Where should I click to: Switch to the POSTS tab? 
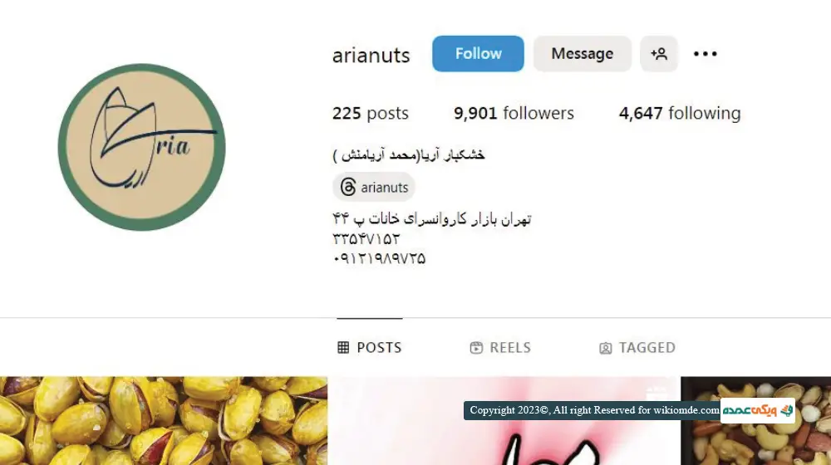370,347
